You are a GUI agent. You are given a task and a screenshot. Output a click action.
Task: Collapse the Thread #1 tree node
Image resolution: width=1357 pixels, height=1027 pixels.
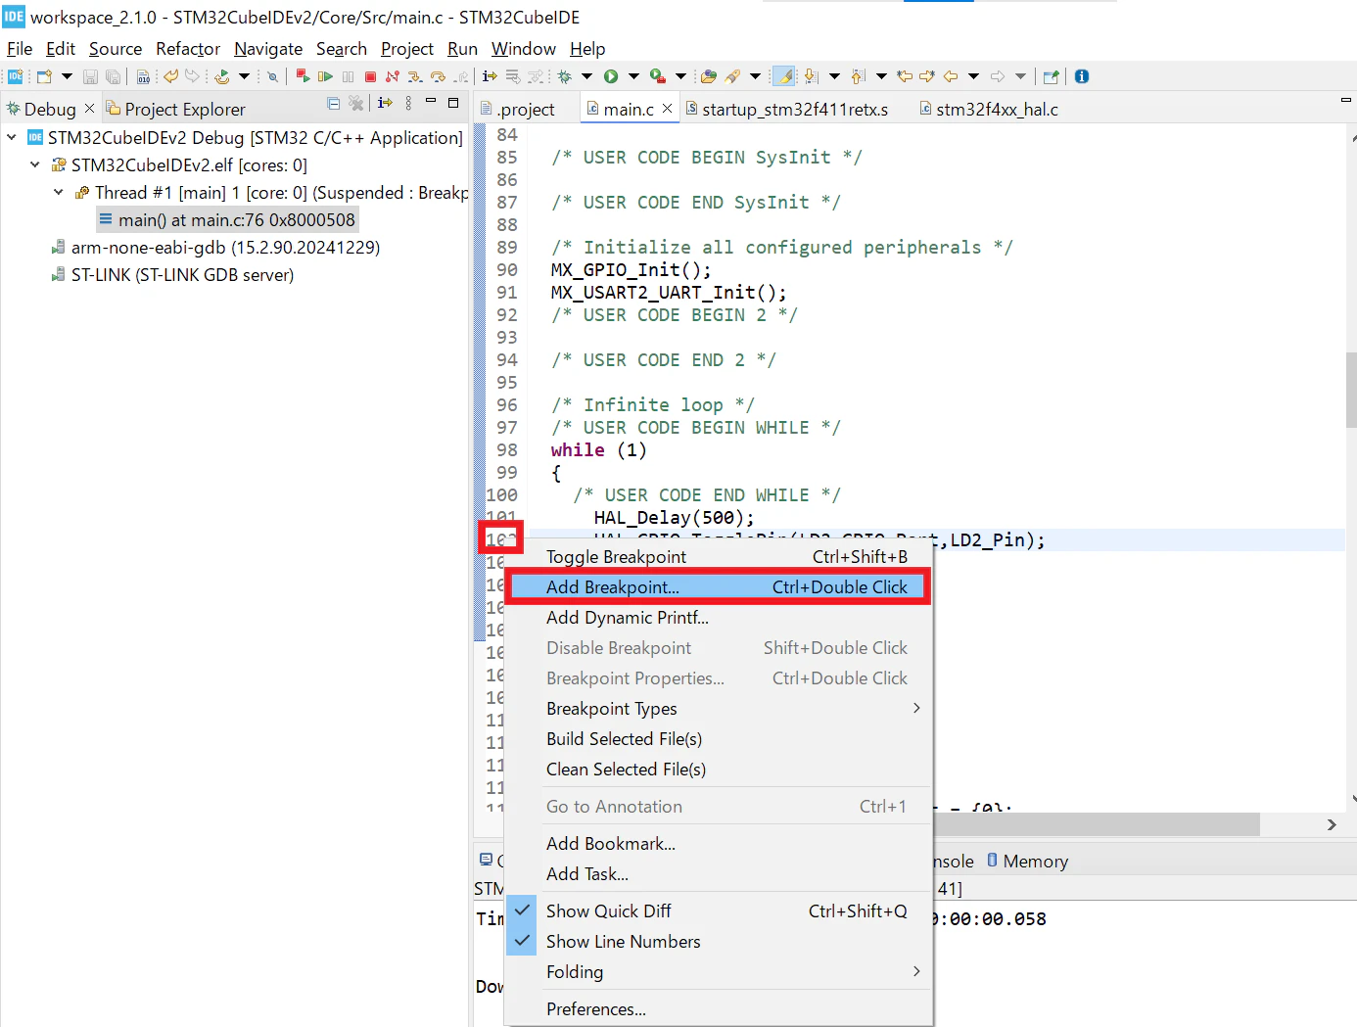point(59,193)
